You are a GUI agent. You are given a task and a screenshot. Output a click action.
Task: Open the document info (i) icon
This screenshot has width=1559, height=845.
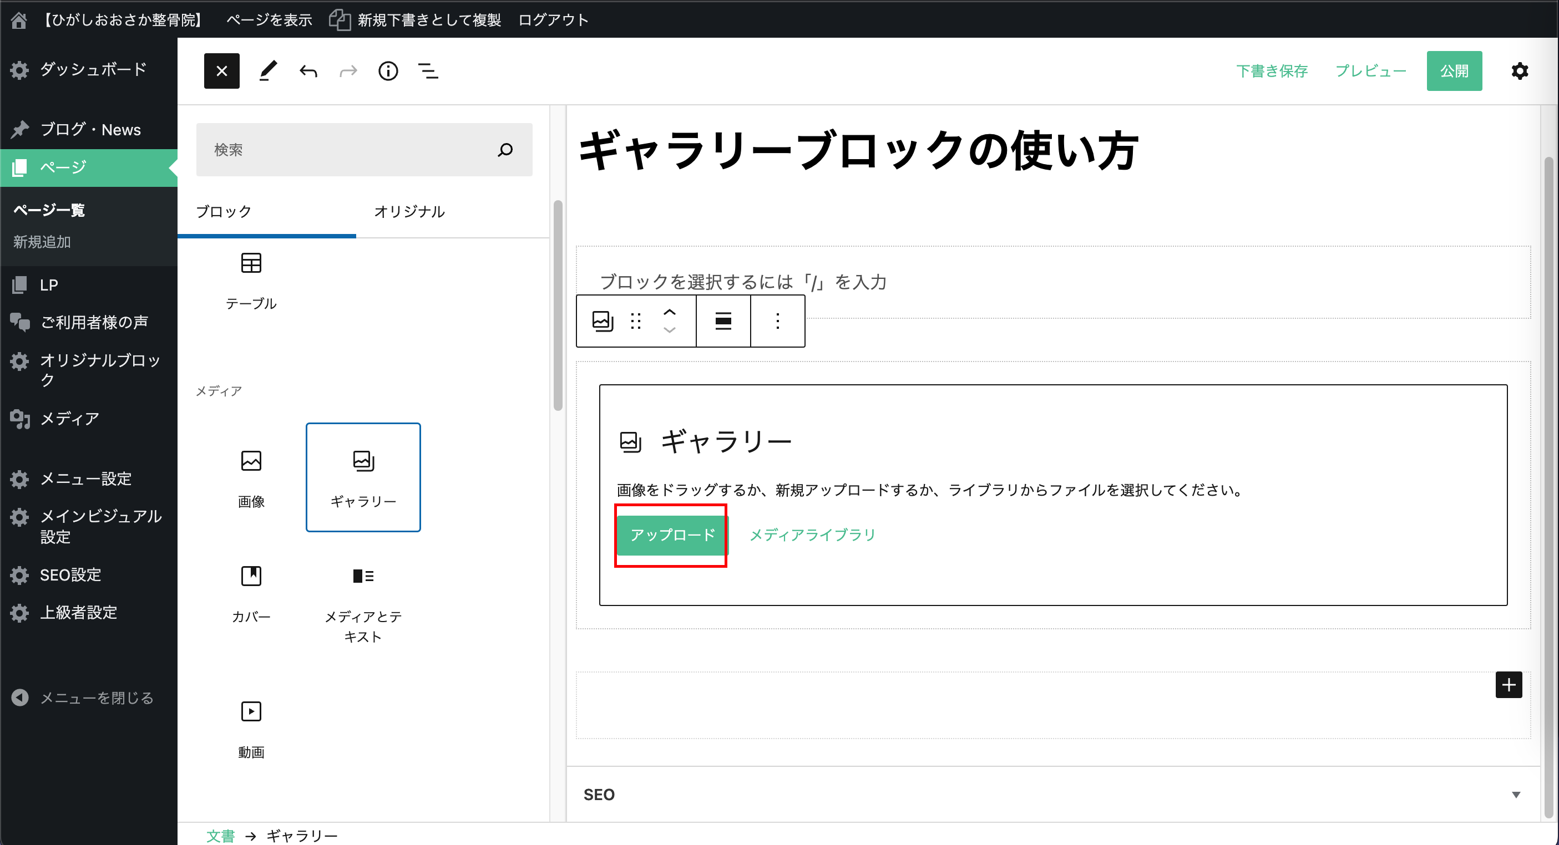tap(388, 72)
